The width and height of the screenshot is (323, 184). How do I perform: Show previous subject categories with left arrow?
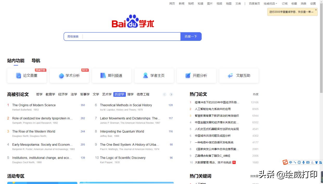(165, 94)
